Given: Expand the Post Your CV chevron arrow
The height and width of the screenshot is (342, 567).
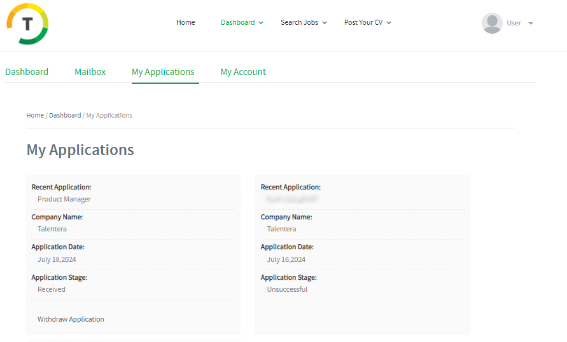Looking at the screenshot, I should [389, 23].
